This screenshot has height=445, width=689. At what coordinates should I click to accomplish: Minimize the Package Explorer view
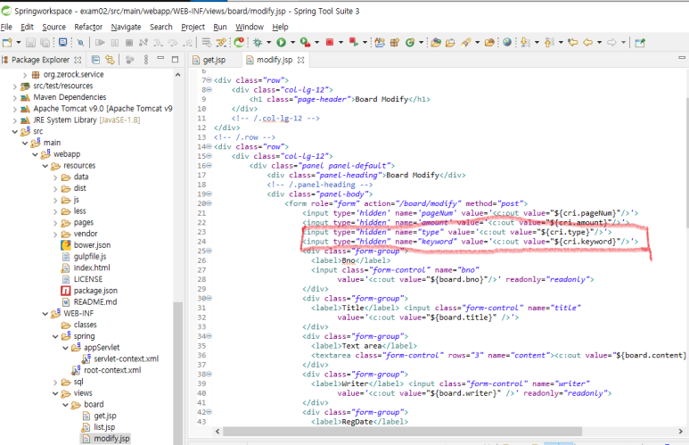point(160,58)
